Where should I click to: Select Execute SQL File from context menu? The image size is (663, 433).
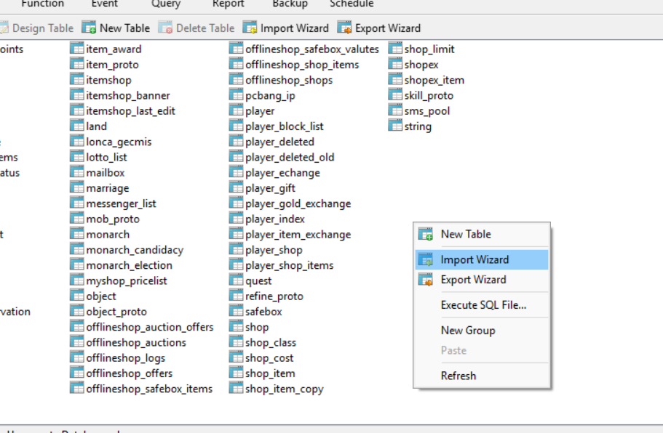tap(483, 305)
